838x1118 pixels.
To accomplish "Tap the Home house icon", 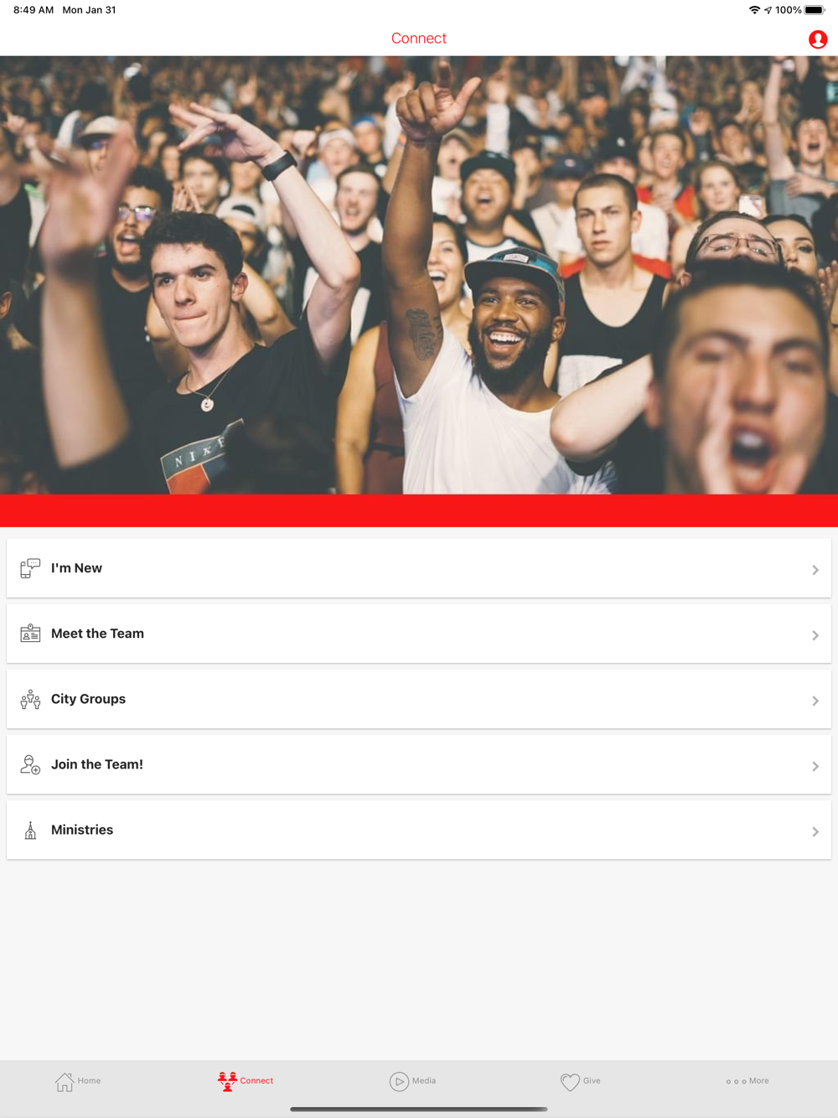I will [65, 1081].
